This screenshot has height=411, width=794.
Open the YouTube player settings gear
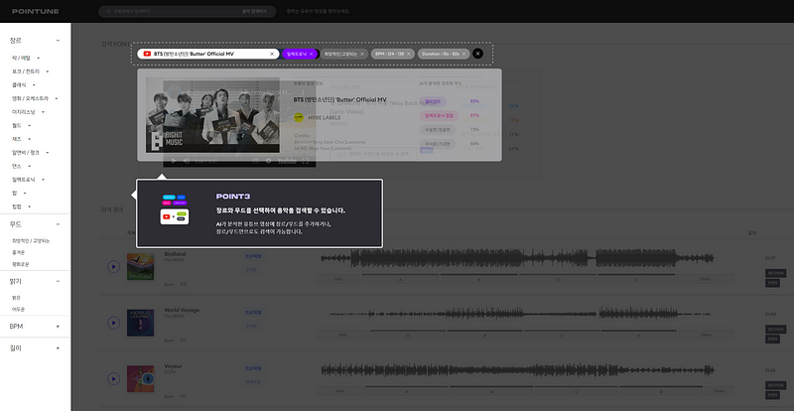[268, 161]
